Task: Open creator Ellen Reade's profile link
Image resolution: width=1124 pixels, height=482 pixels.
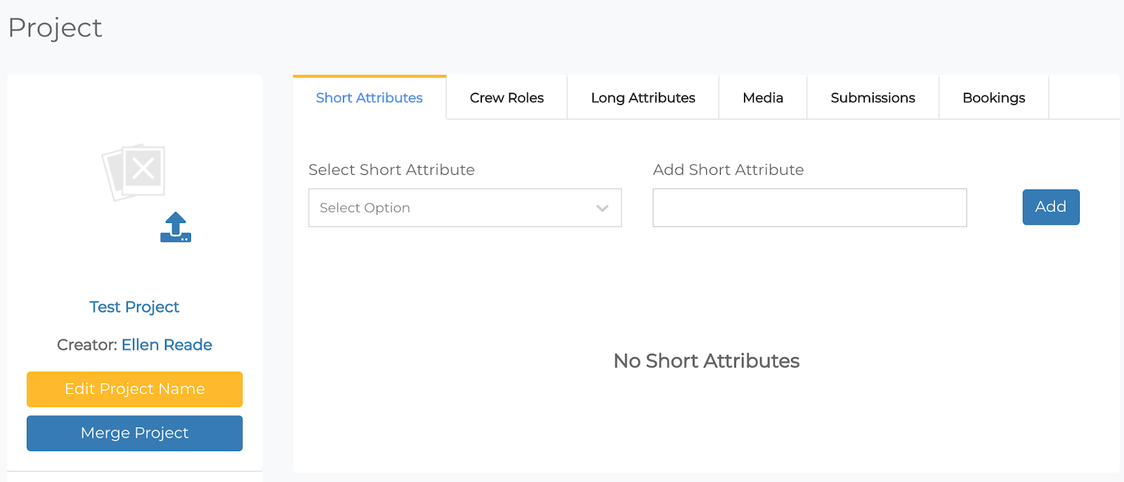Action: tap(166, 345)
